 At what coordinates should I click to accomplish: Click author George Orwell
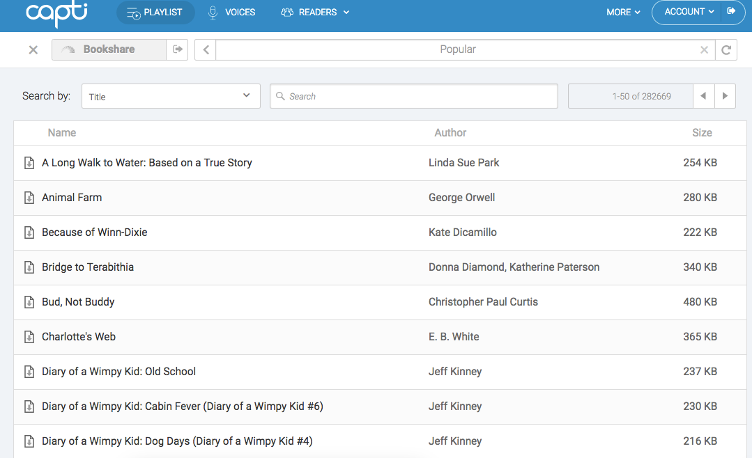click(462, 198)
